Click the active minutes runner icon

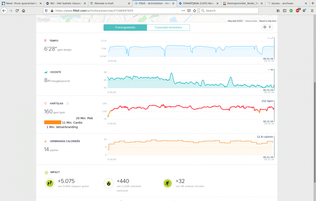(x=167, y=183)
